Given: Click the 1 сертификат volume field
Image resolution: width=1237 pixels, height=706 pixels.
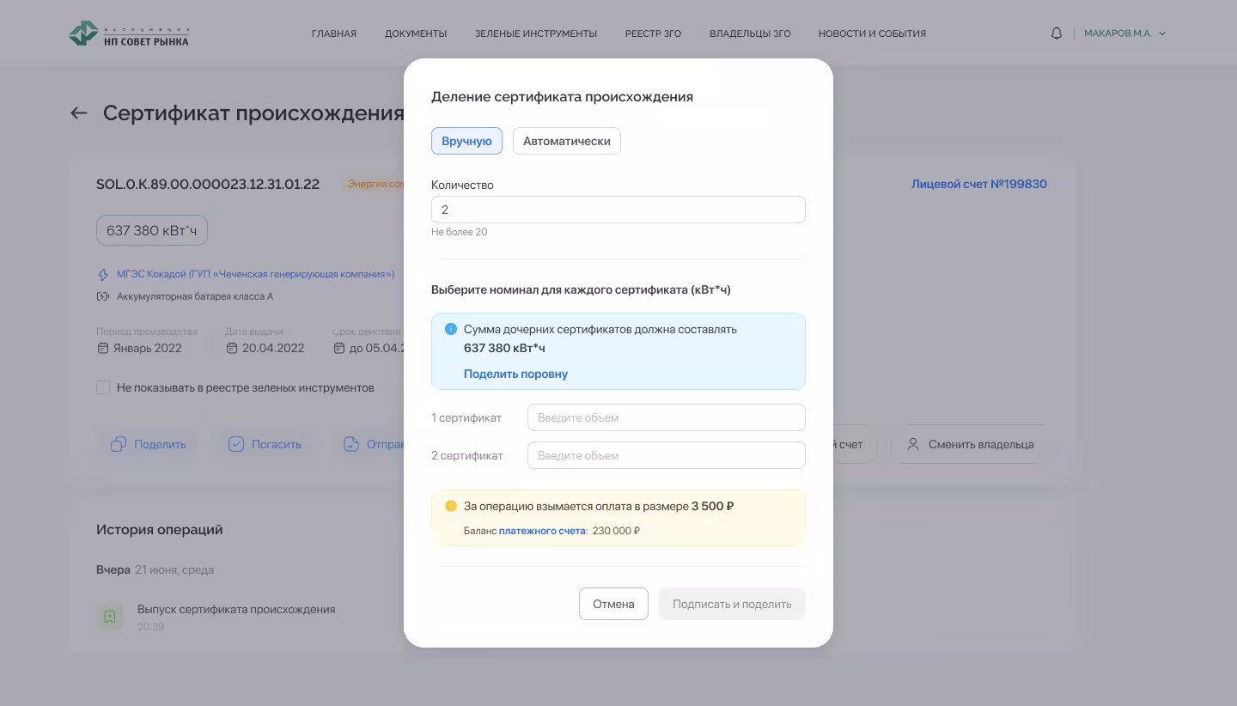Looking at the screenshot, I should (x=666, y=417).
